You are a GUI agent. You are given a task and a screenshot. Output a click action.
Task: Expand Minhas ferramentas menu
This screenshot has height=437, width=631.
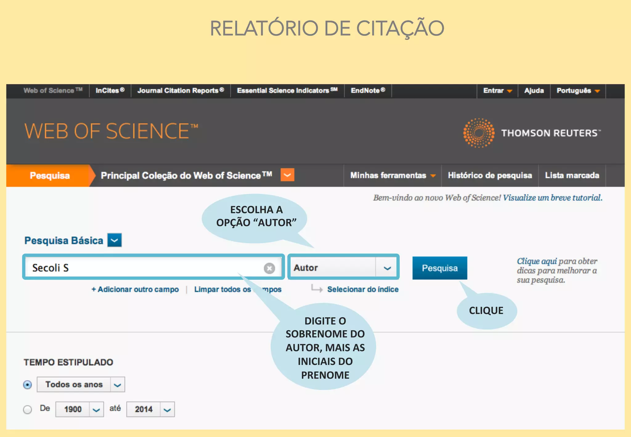[393, 175]
